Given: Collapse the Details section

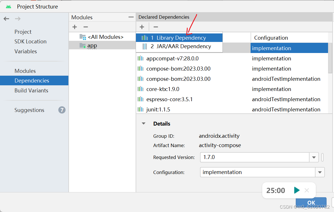Looking at the screenshot, I should [143, 124].
